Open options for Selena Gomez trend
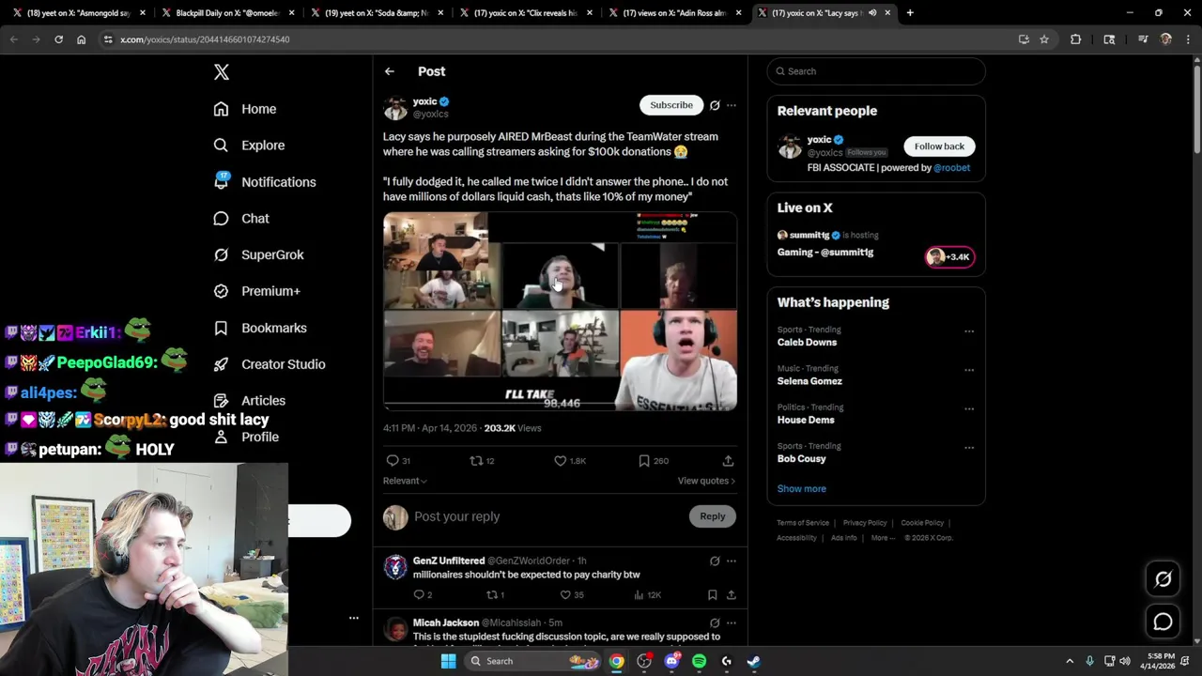1202x676 pixels. 969,370
